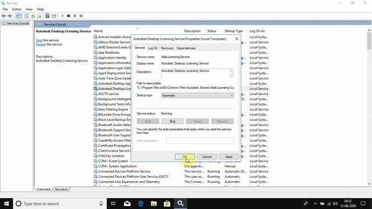Viewport: 372px width, 209px height.
Task: Click the Type here to search box
Action: tap(60, 204)
